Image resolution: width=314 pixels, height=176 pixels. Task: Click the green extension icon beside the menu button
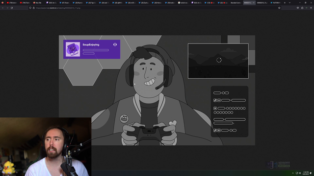[307, 8]
